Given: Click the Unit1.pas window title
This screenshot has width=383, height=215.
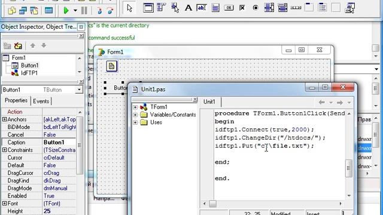Looking at the screenshot, I should pos(153,90).
